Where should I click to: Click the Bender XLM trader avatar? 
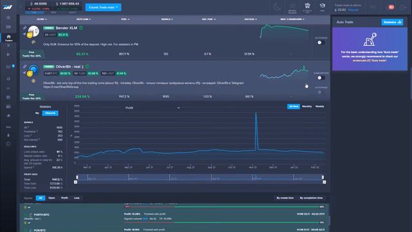33,32
